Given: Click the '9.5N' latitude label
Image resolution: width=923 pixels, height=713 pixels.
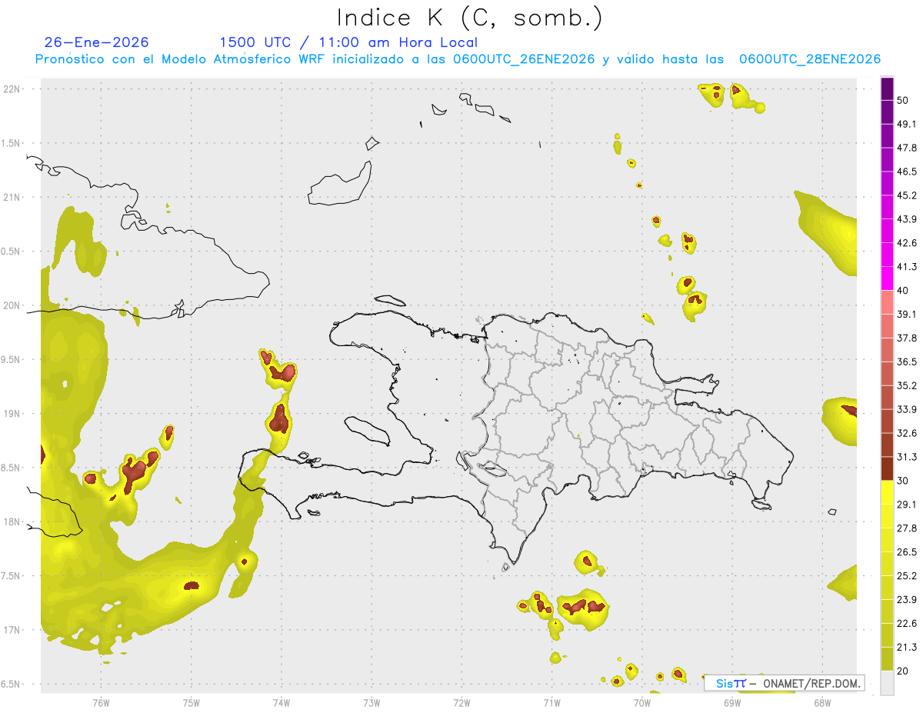Looking at the screenshot, I should (11, 360).
